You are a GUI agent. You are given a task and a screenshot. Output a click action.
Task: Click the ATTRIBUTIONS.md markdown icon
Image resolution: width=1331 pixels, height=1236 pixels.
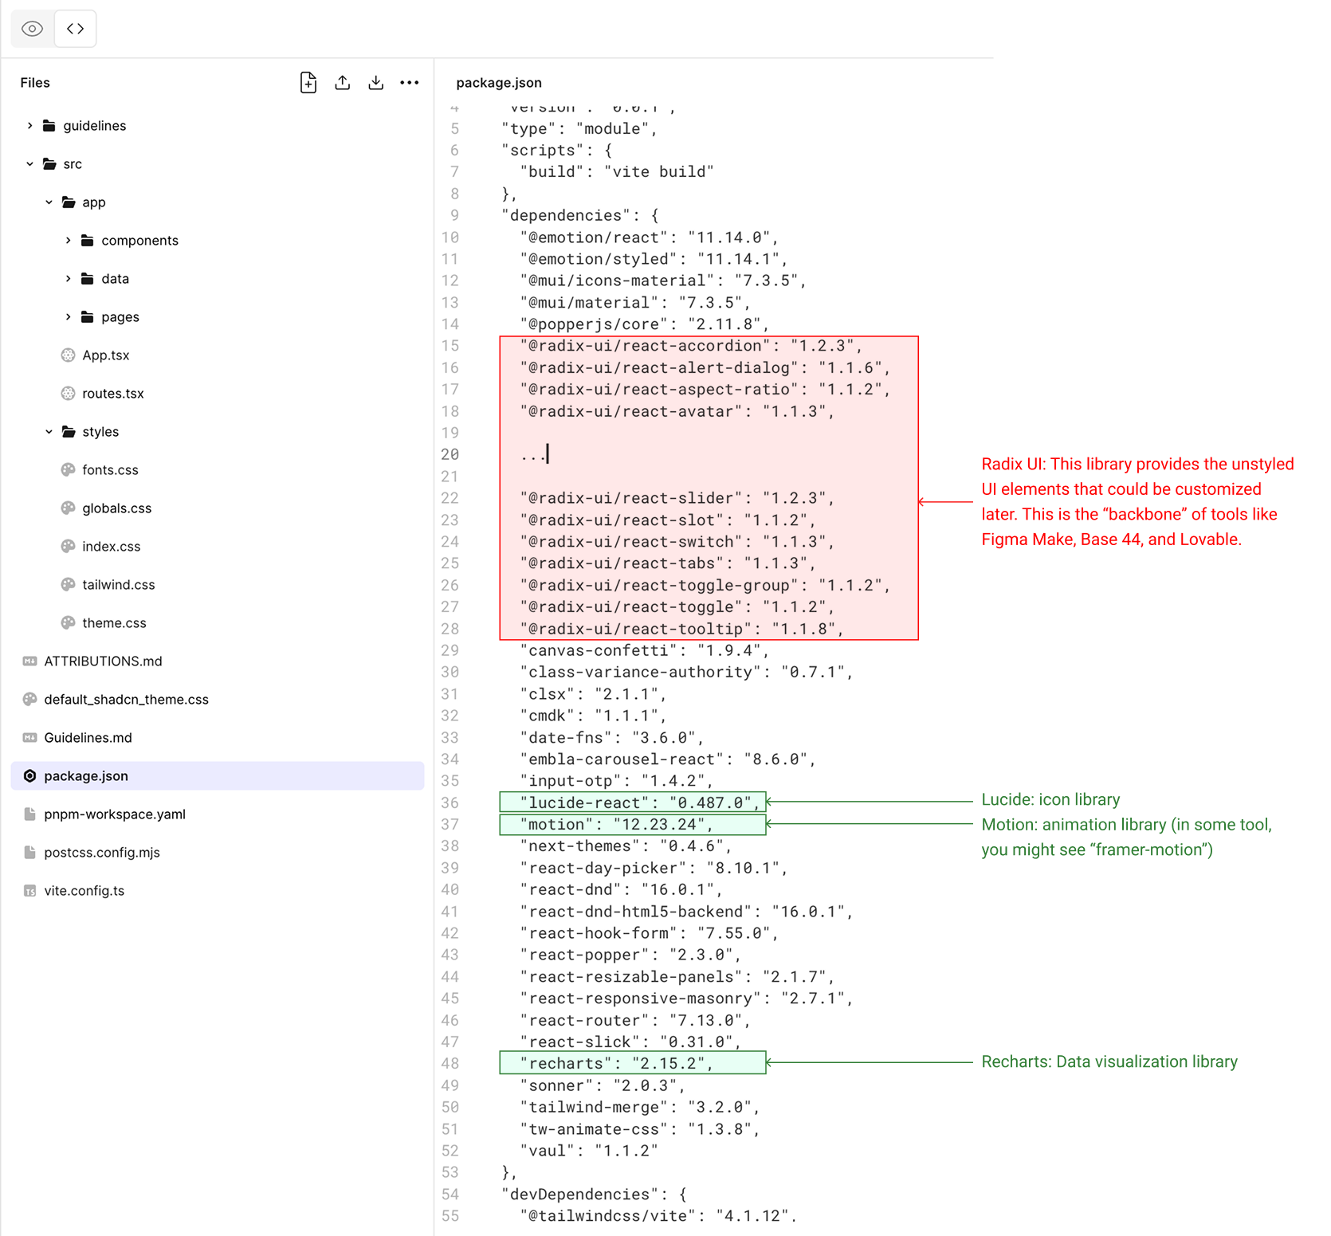coord(29,661)
